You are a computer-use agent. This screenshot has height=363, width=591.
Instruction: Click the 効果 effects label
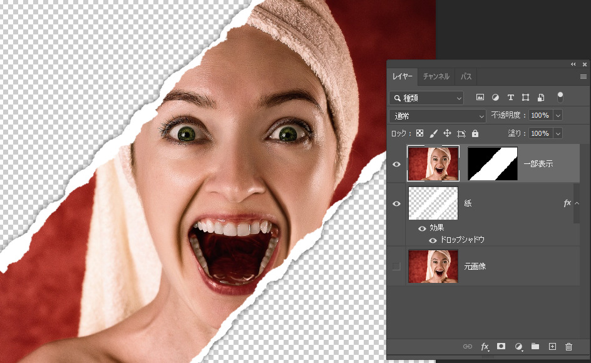pyautogui.click(x=436, y=228)
